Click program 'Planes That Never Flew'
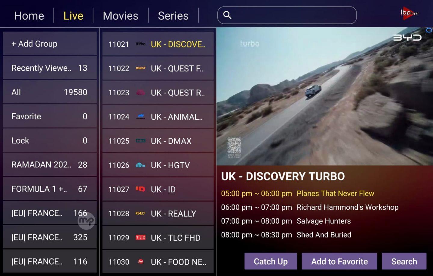The width and height of the screenshot is (433, 276). [x=335, y=193]
